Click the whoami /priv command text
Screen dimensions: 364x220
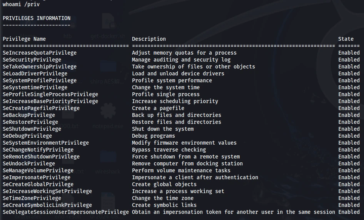(21, 4)
